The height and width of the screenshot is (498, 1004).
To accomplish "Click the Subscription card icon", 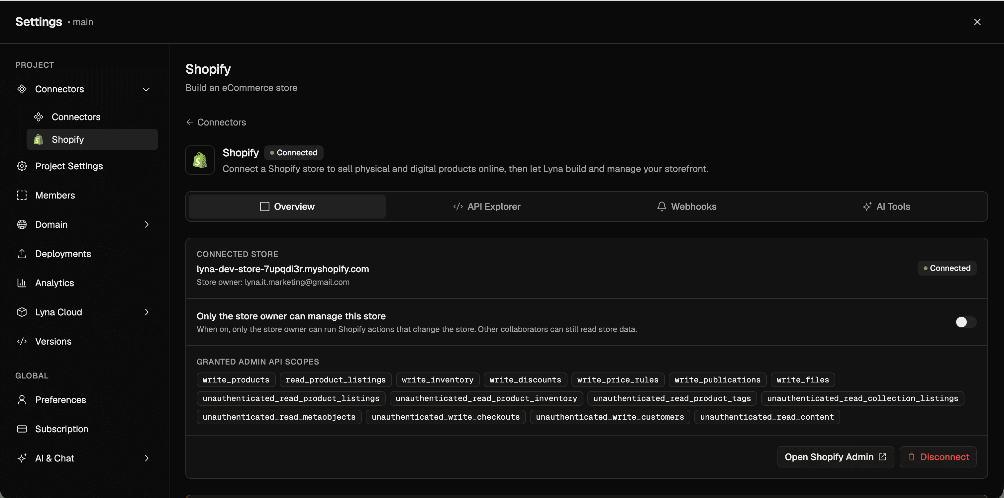I will pos(22,429).
